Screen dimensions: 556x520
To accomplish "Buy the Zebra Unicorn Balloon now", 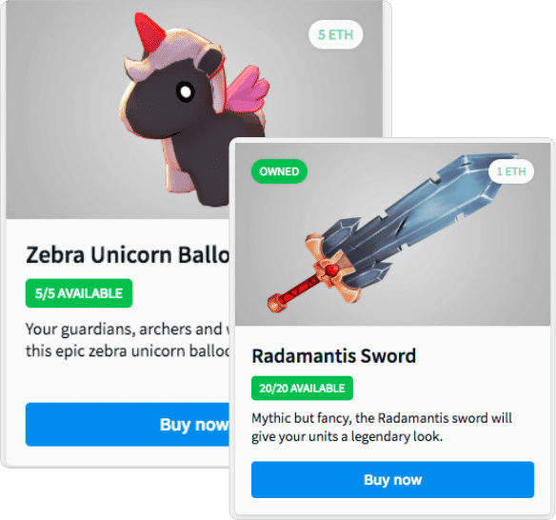I will [x=128, y=424].
